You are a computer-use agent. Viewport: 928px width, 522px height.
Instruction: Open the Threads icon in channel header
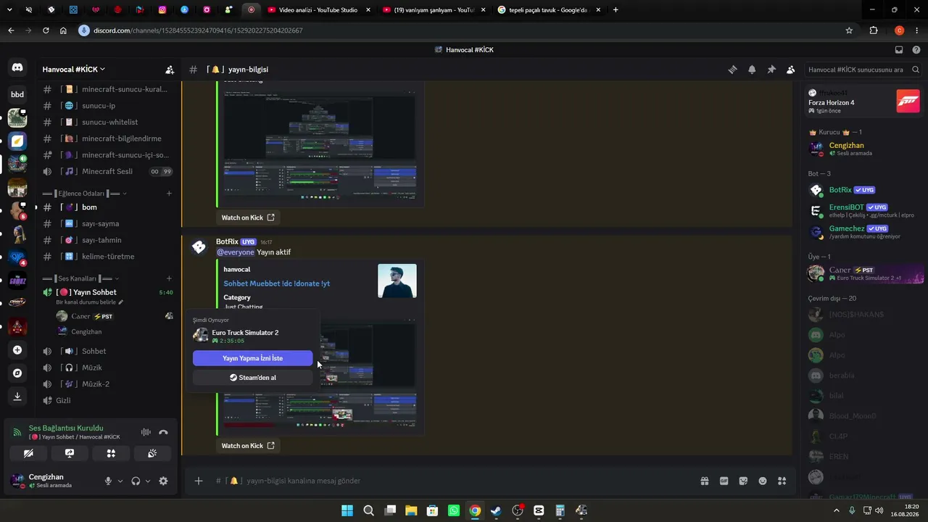733,70
